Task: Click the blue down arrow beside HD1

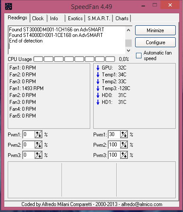Action: point(98,102)
